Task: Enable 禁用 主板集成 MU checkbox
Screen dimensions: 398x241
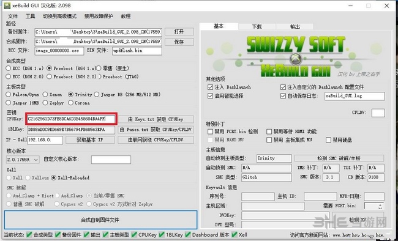Action: click(269, 140)
